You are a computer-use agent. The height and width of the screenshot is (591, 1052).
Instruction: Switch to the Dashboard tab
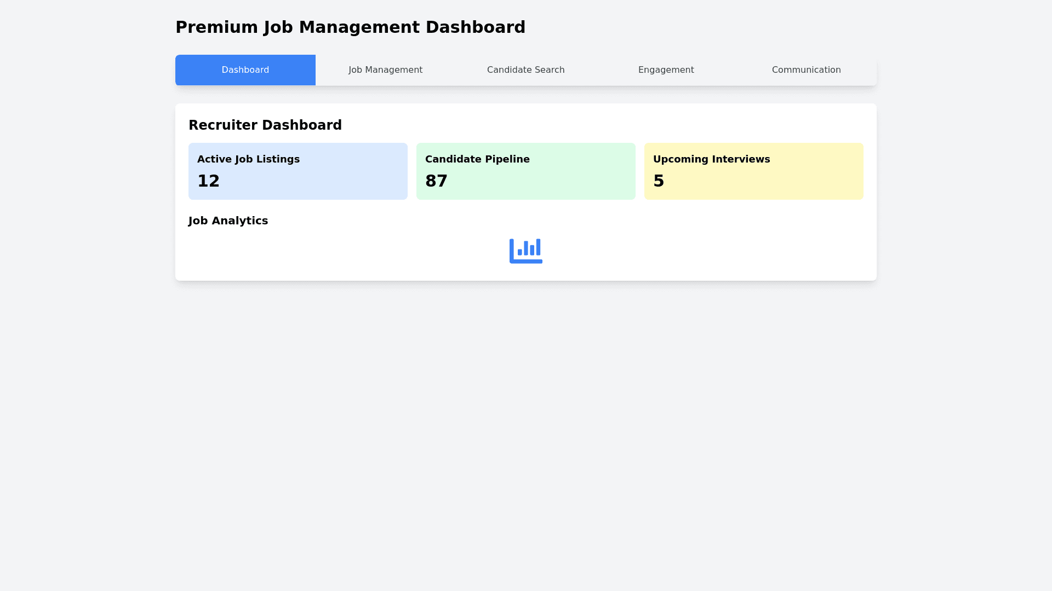point(245,70)
